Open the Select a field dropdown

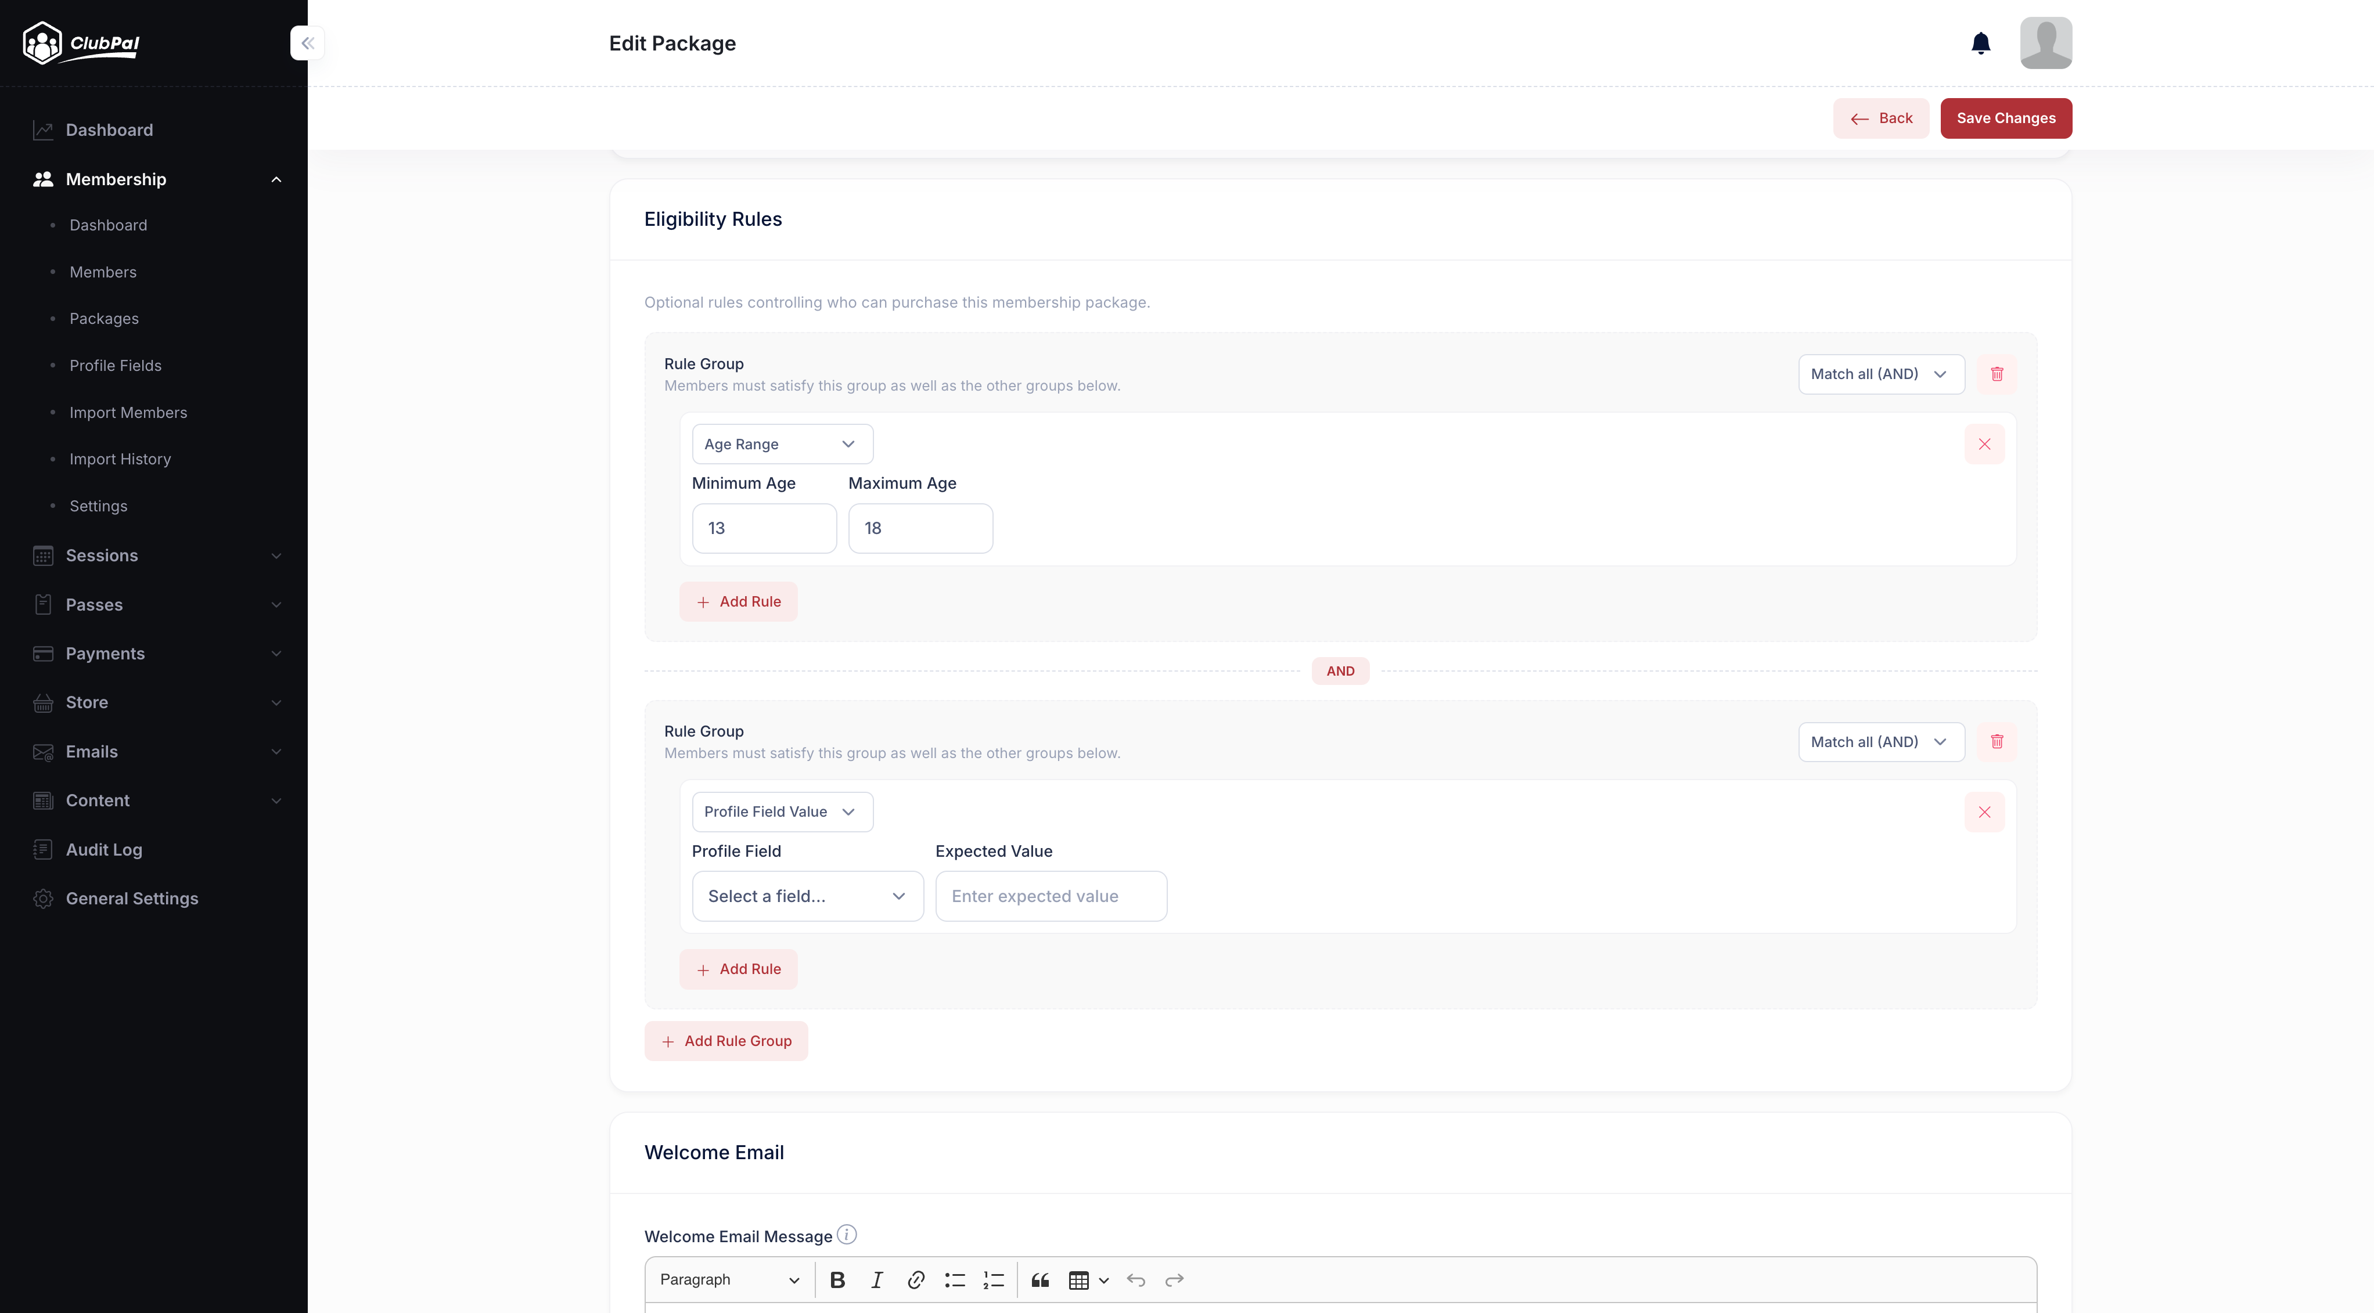[807, 896]
